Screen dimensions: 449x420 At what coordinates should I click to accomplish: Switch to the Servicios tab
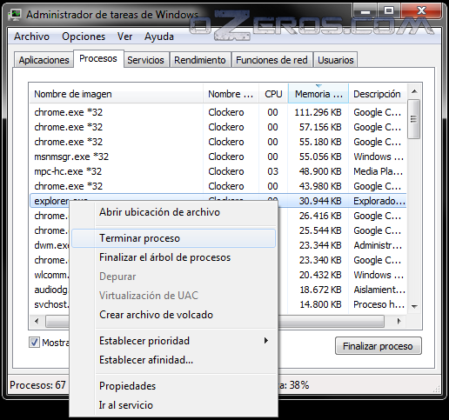pyautogui.click(x=145, y=60)
